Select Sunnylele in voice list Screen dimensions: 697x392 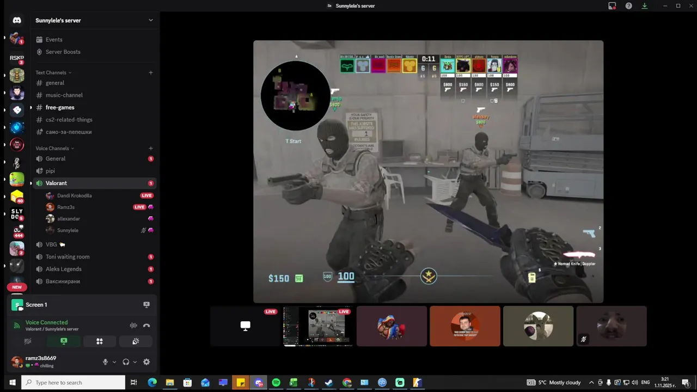tap(100, 230)
